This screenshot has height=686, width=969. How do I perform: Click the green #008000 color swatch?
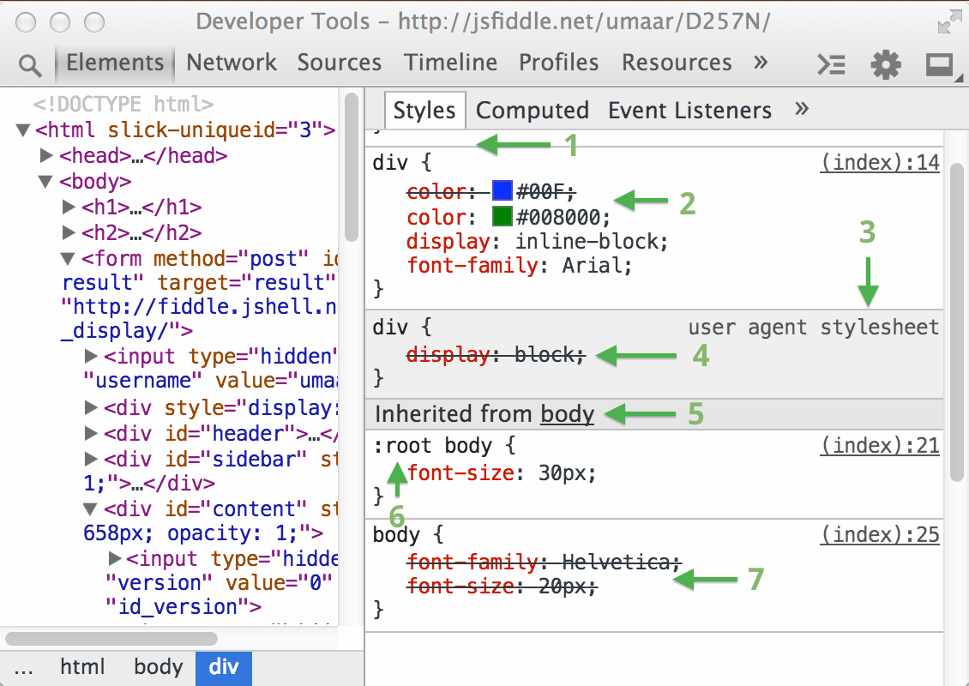point(502,216)
